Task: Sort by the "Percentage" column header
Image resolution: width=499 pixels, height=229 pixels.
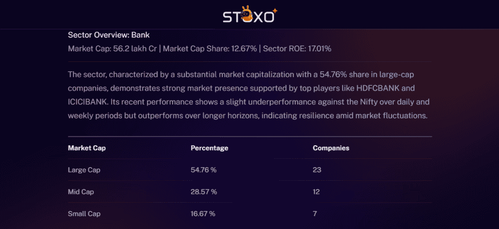Action: (x=209, y=148)
